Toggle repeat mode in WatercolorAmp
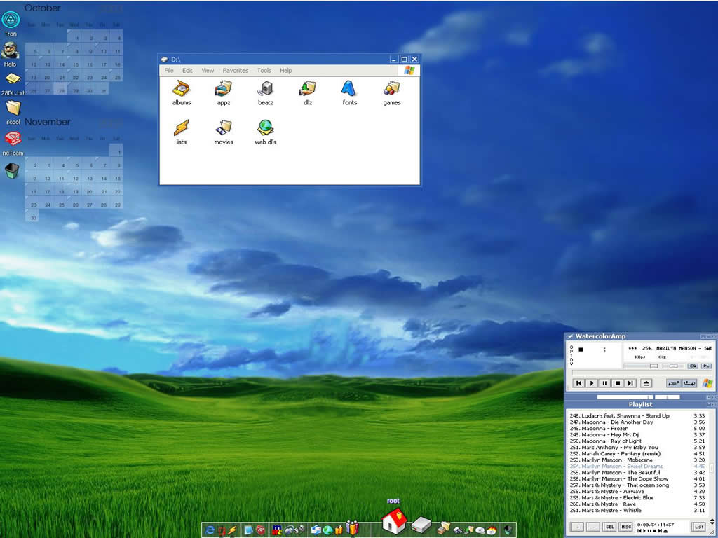This screenshot has height=538, width=718. [x=689, y=383]
